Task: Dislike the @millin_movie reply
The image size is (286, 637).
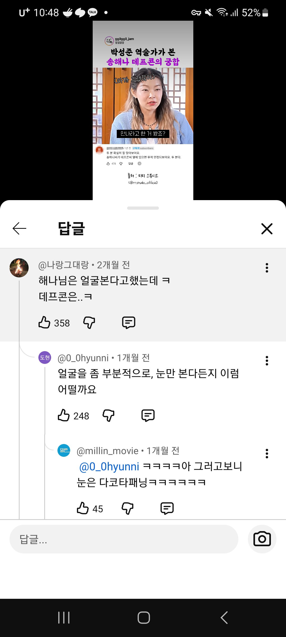Action: (x=127, y=508)
